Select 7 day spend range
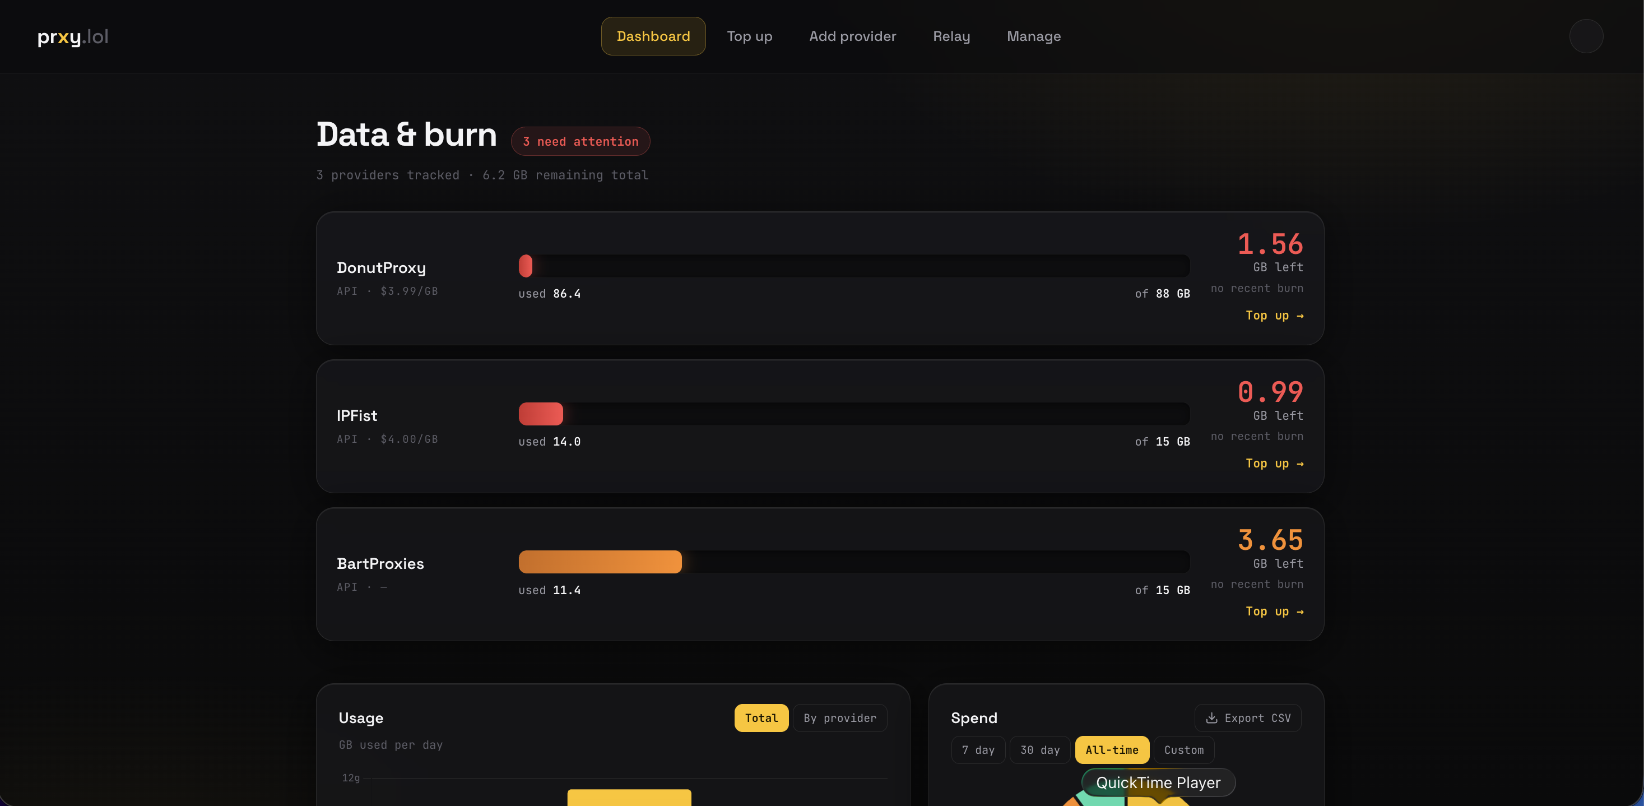The width and height of the screenshot is (1644, 806). [978, 750]
